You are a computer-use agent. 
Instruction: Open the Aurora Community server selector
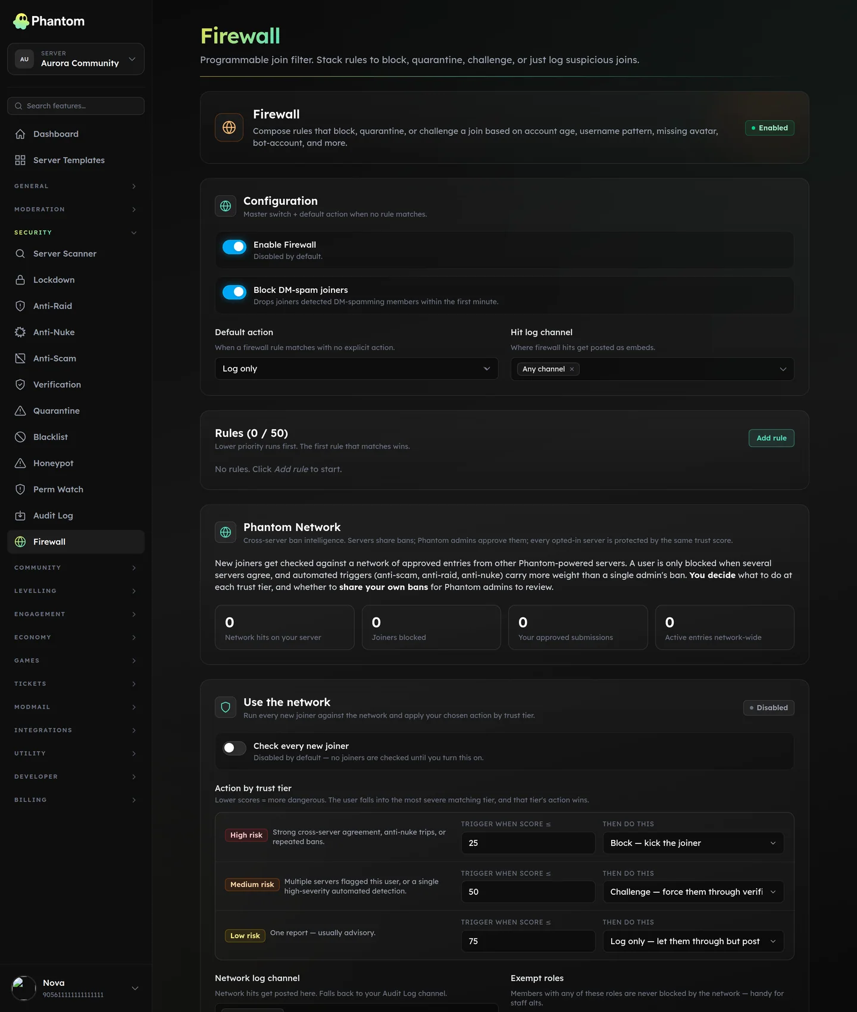coord(76,59)
